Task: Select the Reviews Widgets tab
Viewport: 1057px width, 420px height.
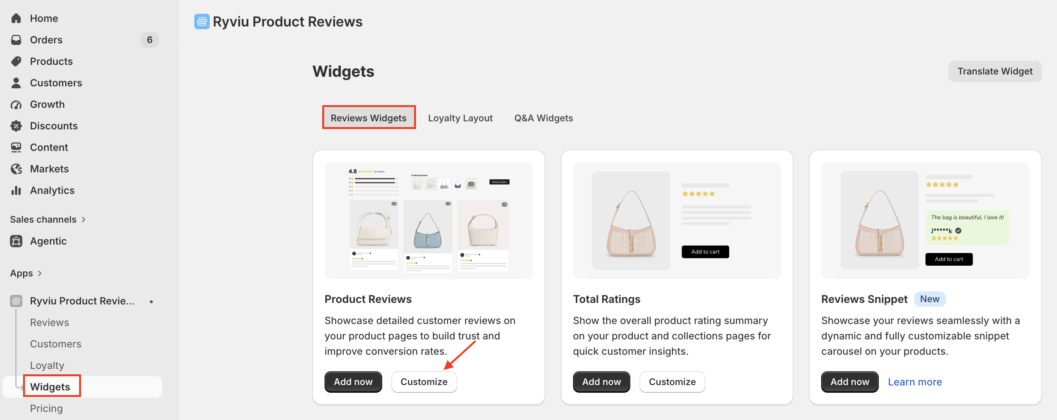Action: point(368,118)
